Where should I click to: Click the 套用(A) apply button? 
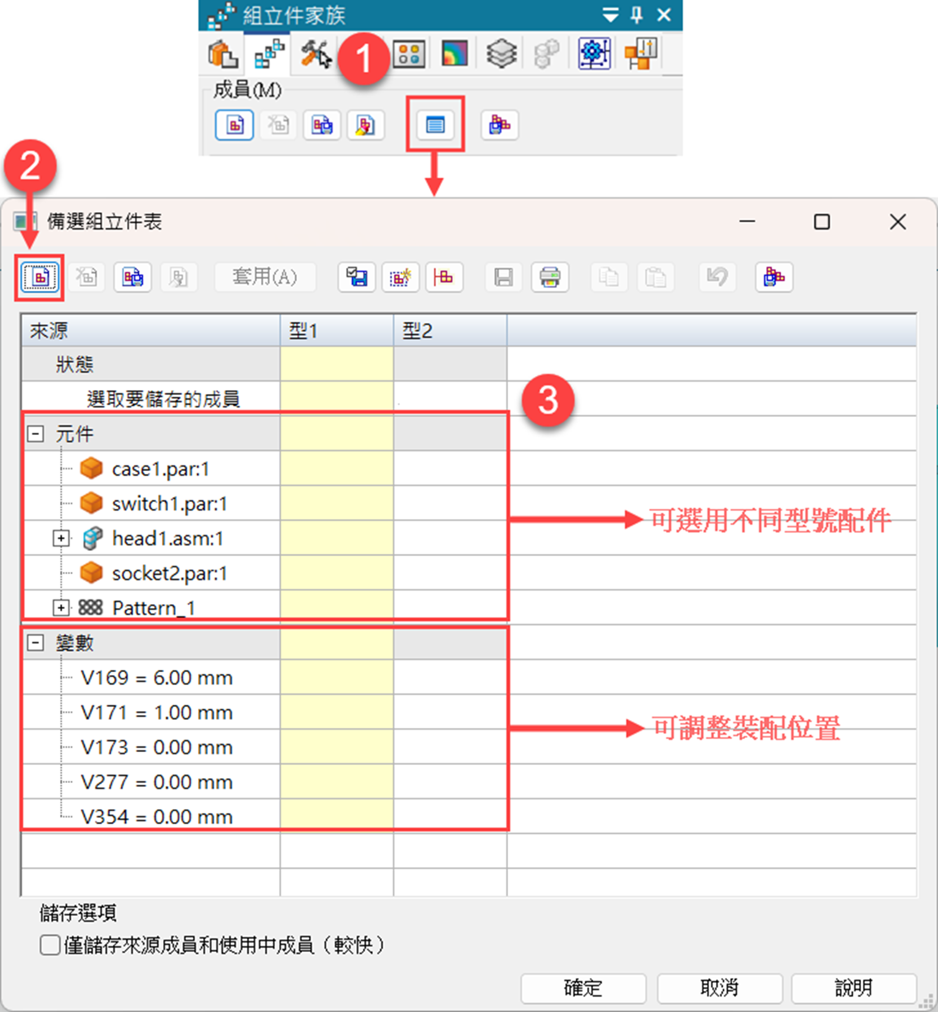pos(265,277)
